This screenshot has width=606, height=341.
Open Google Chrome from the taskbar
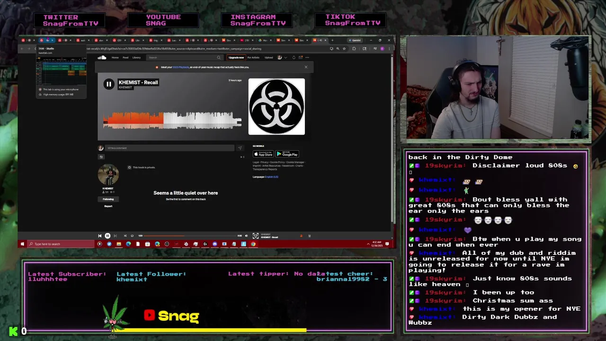(x=253, y=244)
